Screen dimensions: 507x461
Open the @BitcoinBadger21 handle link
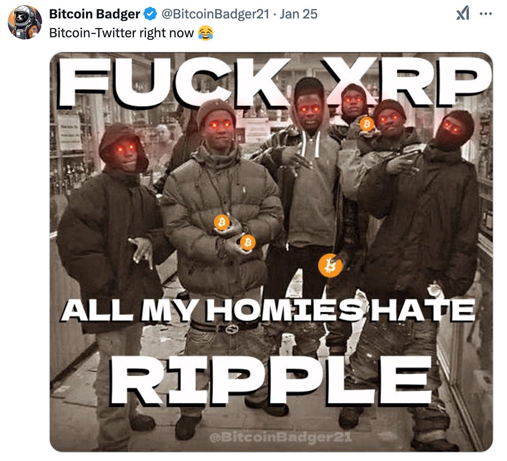coord(215,14)
